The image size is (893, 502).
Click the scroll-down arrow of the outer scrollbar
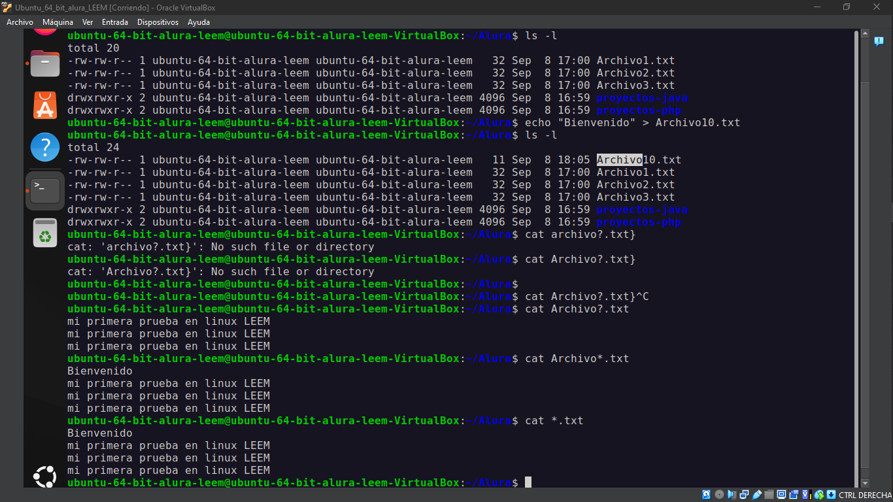(865, 482)
